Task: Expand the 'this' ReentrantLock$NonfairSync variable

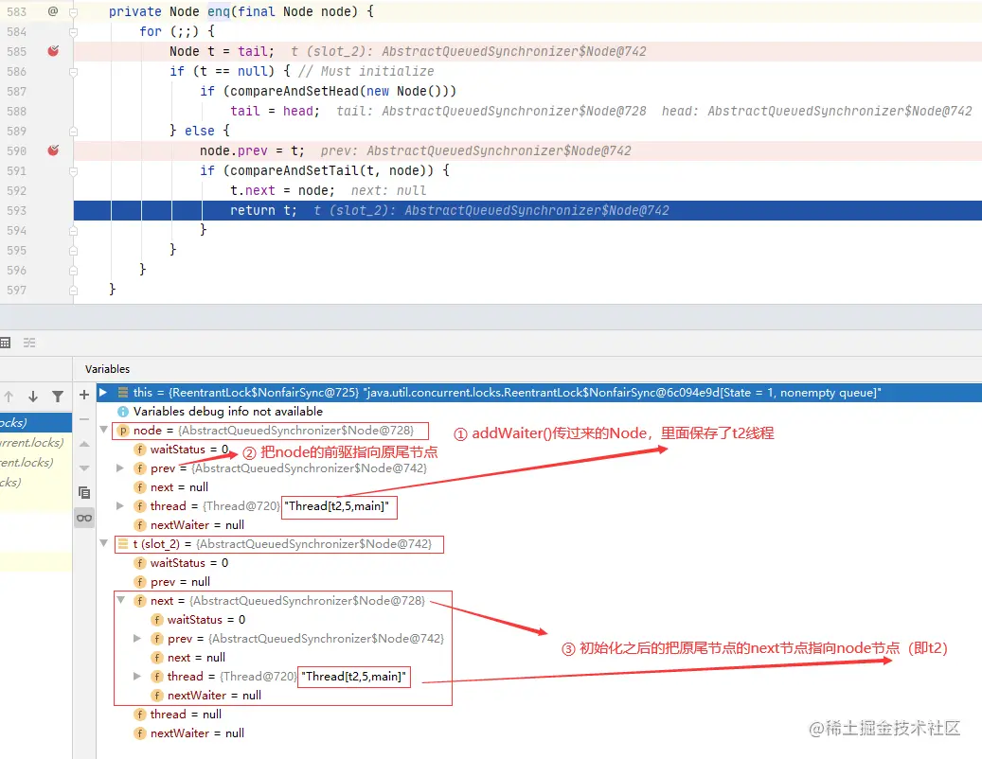Action: 103,393
